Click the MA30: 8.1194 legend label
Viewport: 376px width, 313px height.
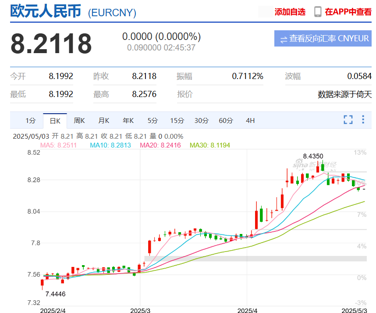click(210, 145)
